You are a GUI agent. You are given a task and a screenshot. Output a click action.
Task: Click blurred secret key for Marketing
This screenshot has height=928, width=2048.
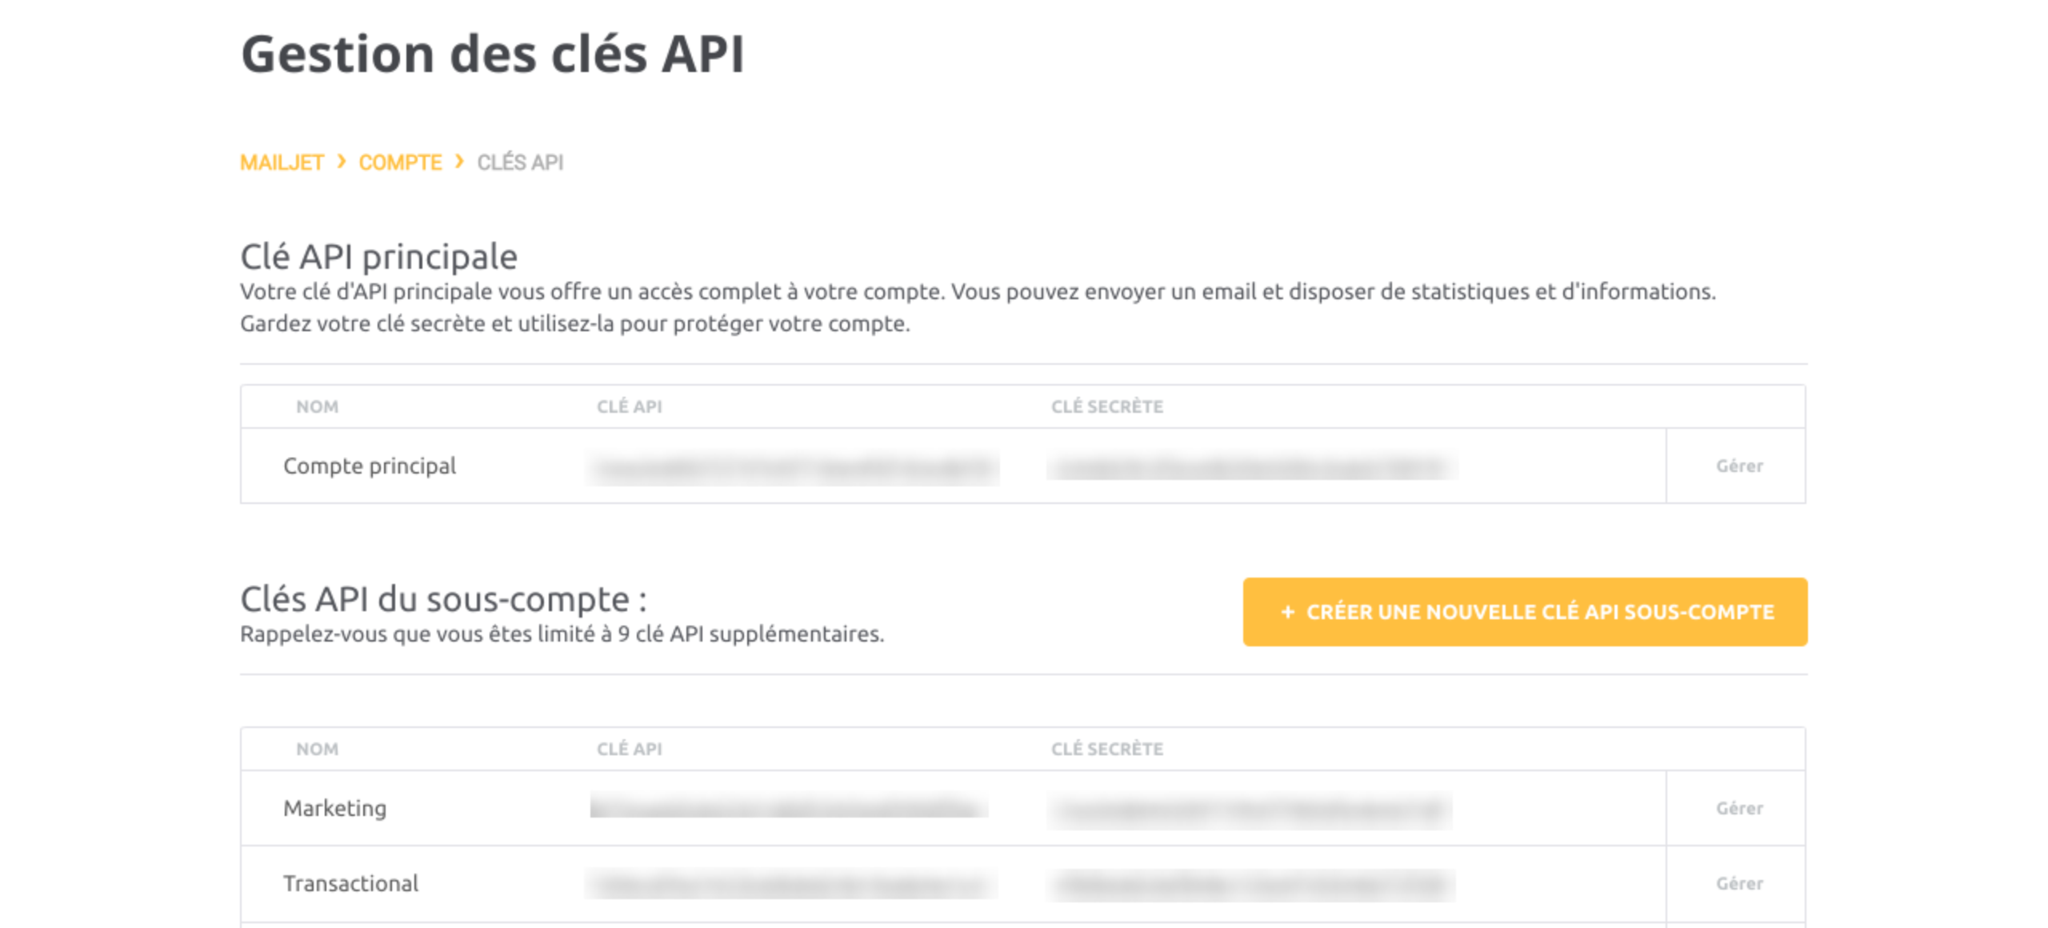(1250, 810)
